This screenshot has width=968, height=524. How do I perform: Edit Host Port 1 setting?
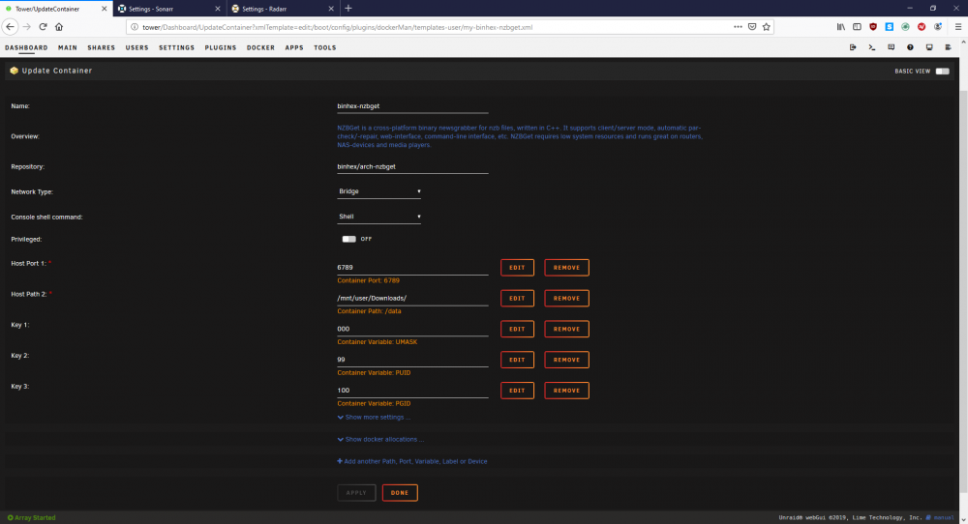click(x=517, y=268)
